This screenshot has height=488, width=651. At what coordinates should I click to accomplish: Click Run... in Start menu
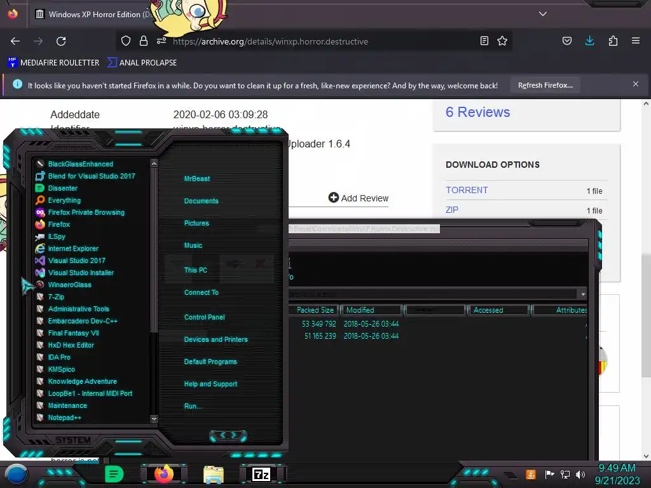tap(193, 406)
